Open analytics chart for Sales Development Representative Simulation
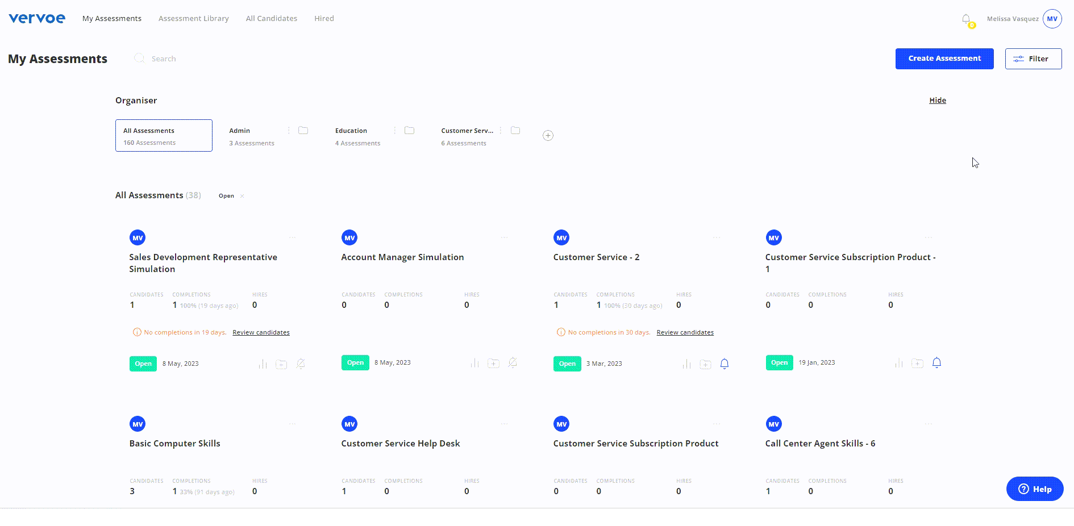Screen dimensions: 1074x526 coord(263,364)
